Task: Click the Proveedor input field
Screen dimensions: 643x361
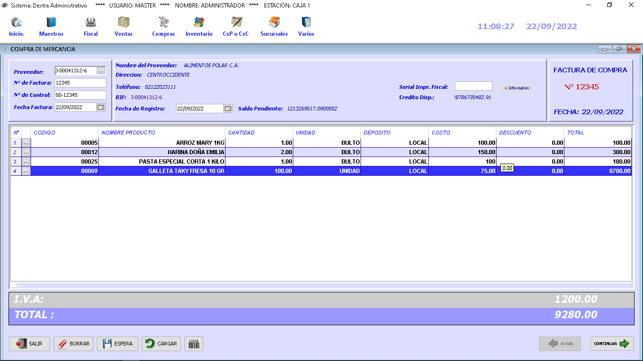Action: pyautogui.click(x=76, y=71)
